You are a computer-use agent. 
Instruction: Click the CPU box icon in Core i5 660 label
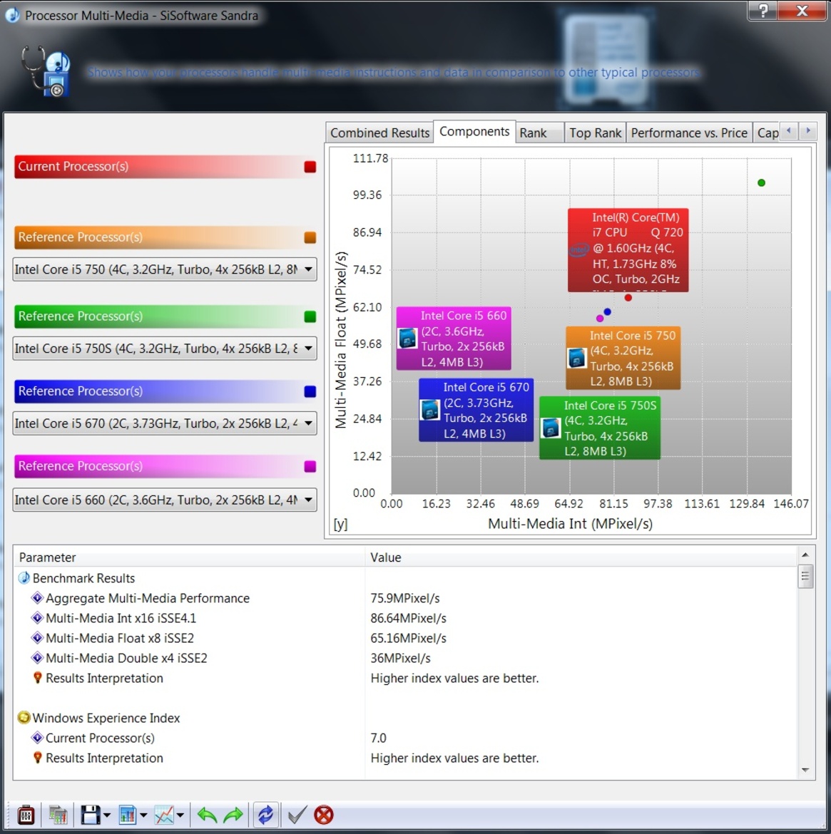[408, 339]
